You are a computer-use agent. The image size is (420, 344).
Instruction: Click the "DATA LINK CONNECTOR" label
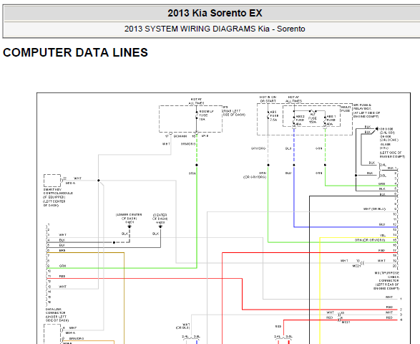55,311
